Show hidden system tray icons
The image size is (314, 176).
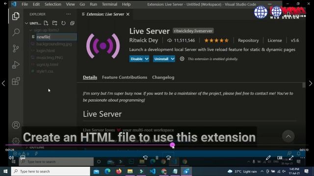262,171
